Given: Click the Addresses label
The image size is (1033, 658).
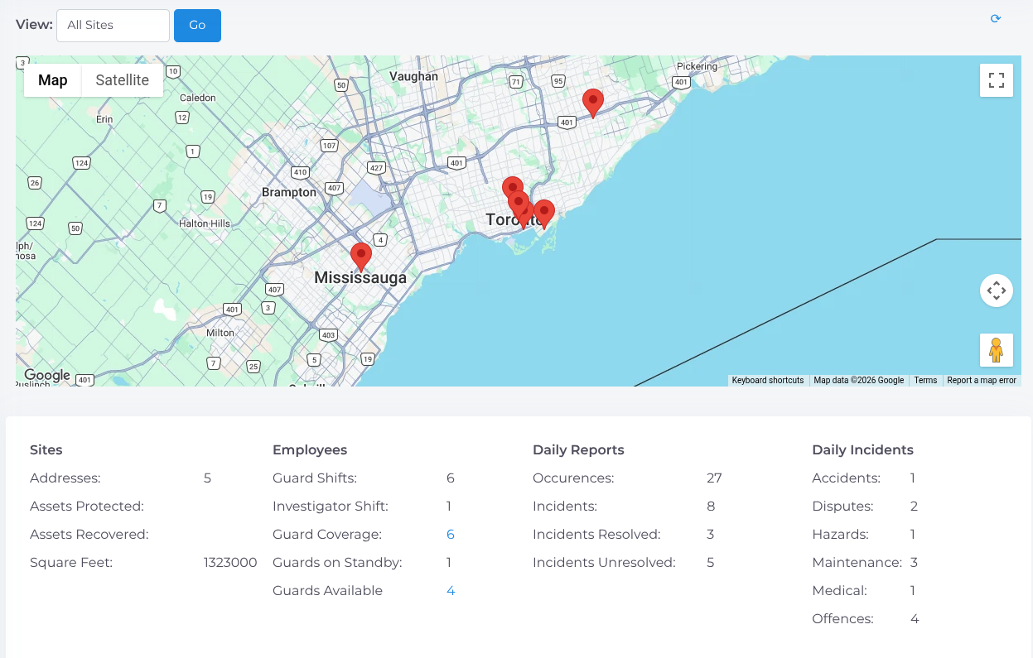Looking at the screenshot, I should click(65, 478).
